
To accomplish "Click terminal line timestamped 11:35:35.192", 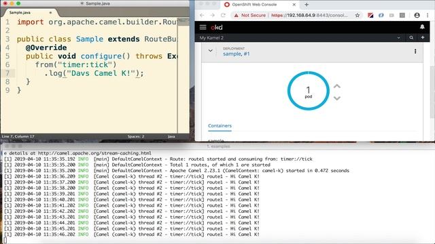I will [x=158, y=159].
